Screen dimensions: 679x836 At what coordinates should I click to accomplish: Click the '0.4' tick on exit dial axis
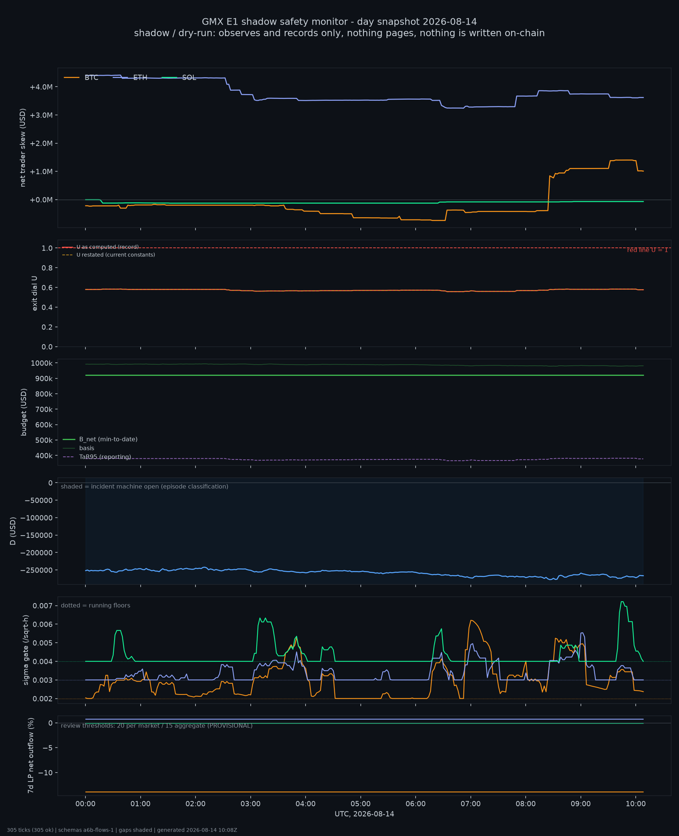point(47,307)
